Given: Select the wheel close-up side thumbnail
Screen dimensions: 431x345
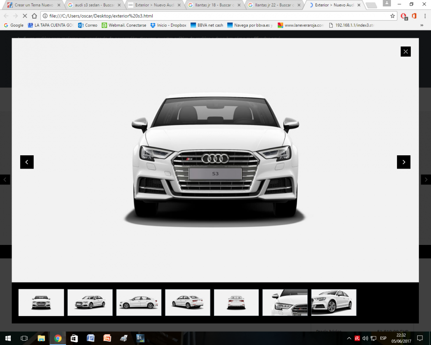Looking at the screenshot, I should pyautogui.click(x=334, y=302).
